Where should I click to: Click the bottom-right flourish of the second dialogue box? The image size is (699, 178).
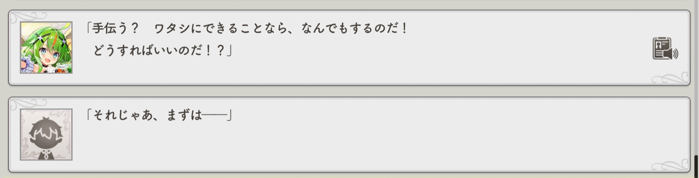tap(670, 165)
